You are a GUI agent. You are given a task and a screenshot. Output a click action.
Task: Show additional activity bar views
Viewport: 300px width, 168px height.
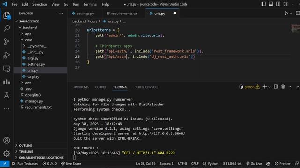tap(7, 109)
